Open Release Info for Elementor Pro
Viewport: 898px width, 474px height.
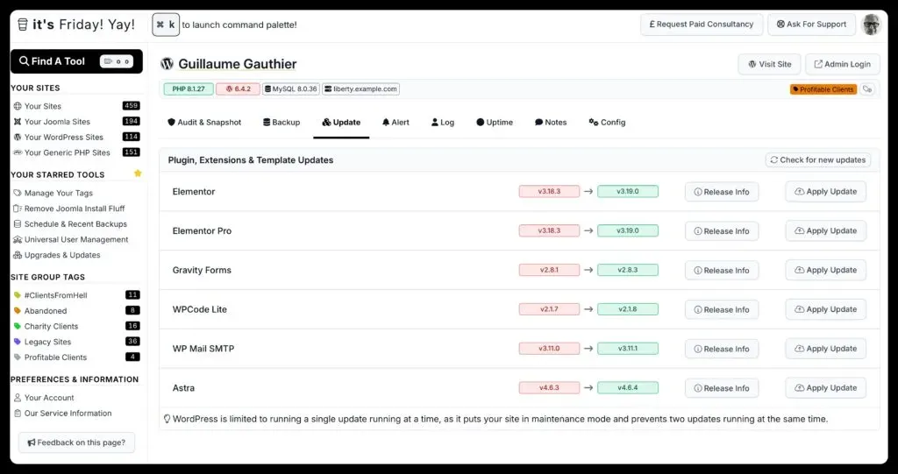point(722,231)
